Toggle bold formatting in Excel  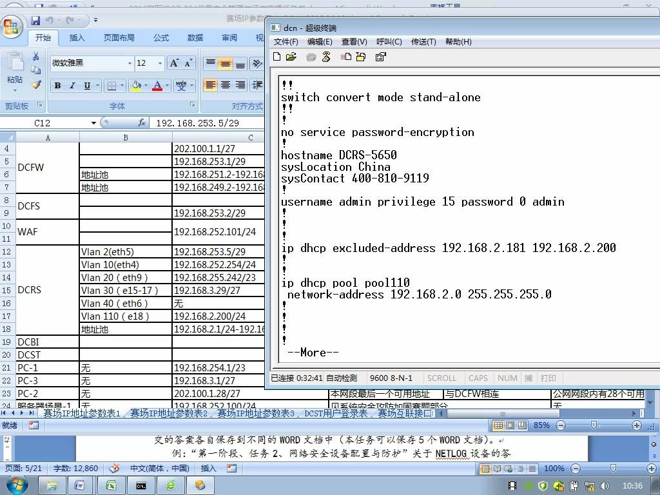tap(57, 86)
